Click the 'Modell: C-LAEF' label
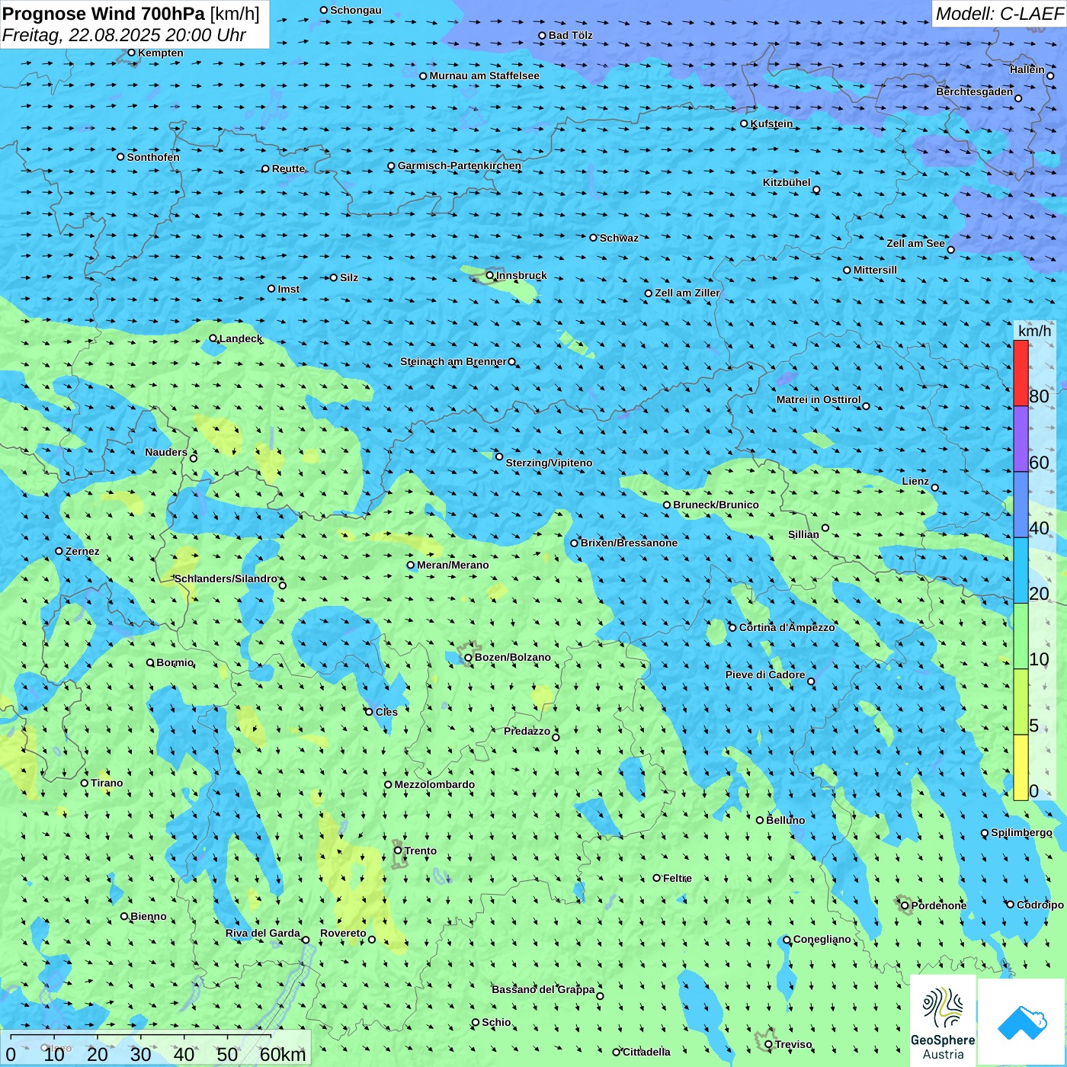The width and height of the screenshot is (1067, 1067). (x=999, y=14)
